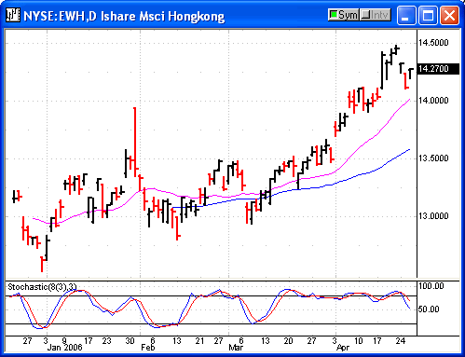This screenshot has width=465, height=357.
Task: Click the 50.00 stochastic scale label
Action: (429, 309)
